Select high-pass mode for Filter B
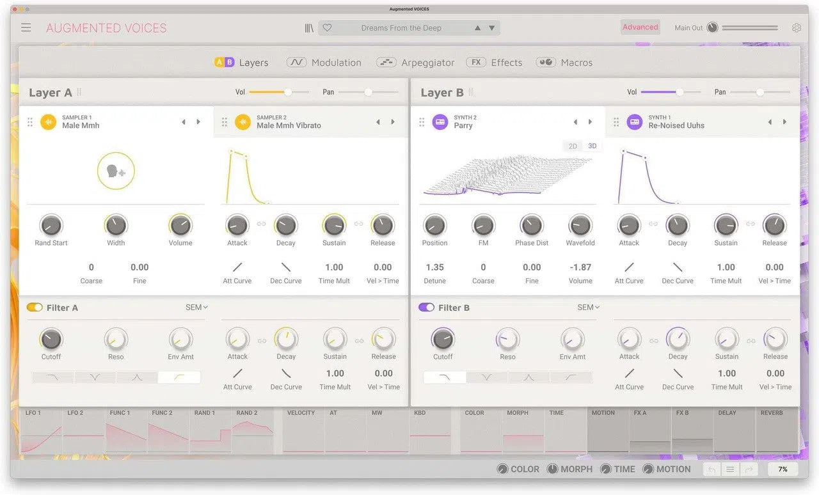The image size is (819, 495). click(571, 377)
